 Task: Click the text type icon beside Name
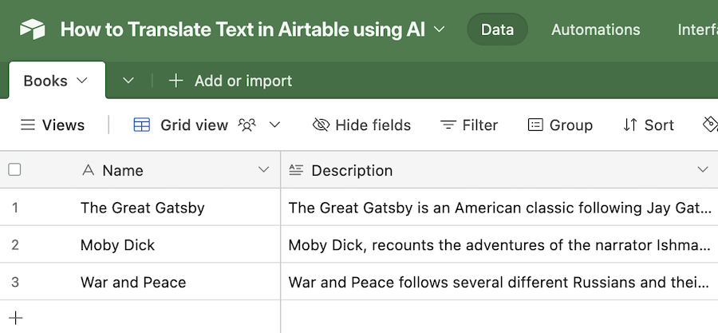point(88,170)
